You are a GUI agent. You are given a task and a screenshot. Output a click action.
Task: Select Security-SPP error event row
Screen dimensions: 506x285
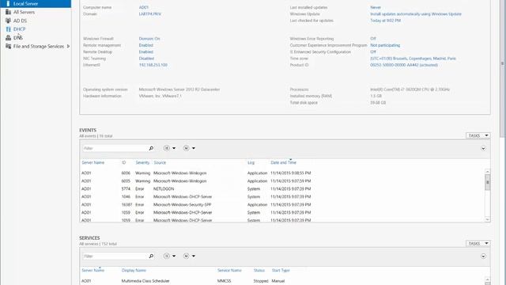pos(282,204)
